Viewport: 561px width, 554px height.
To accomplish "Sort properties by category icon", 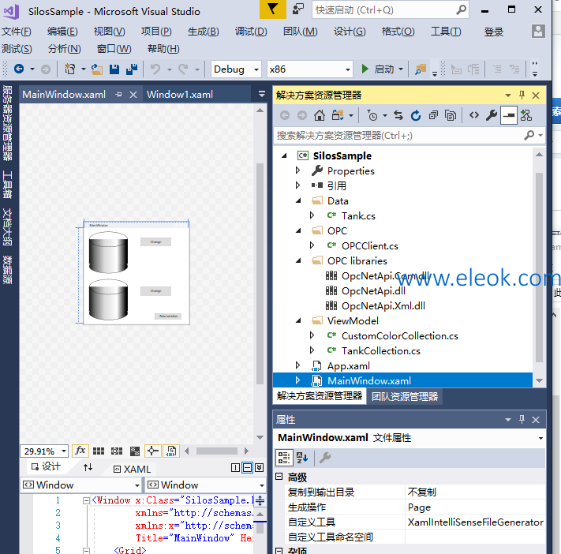I will pos(284,458).
